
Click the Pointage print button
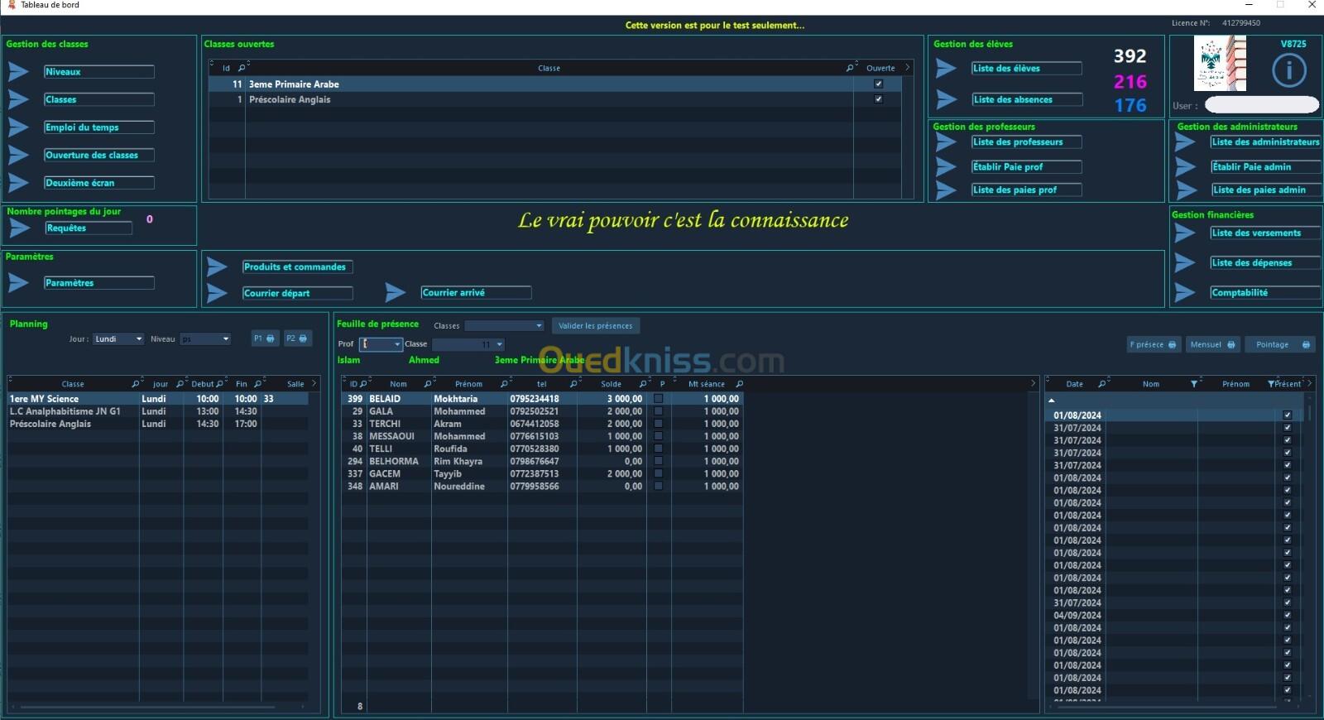click(1282, 344)
